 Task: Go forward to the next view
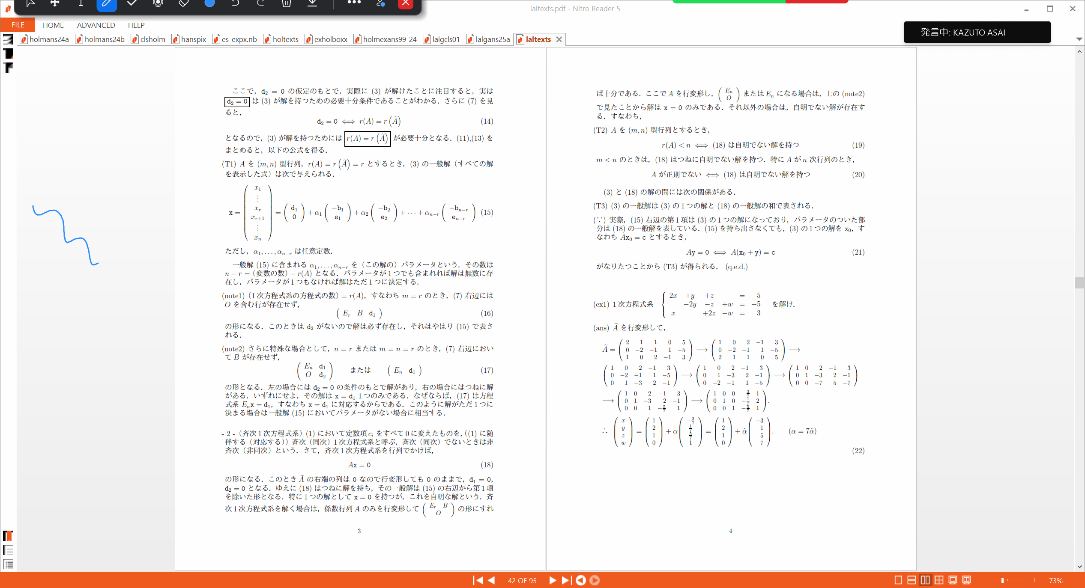[x=595, y=580]
